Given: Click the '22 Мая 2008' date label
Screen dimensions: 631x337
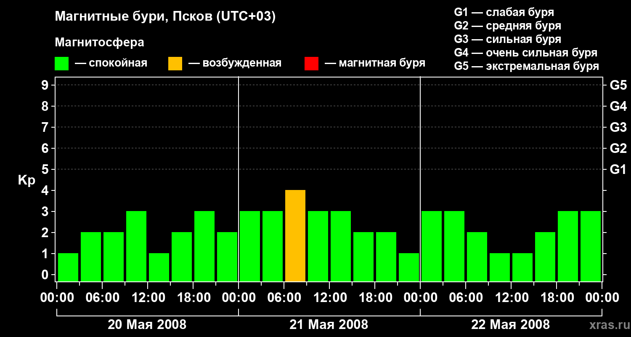Looking at the screenshot, I should pyautogui.click(x=511, y=324).
